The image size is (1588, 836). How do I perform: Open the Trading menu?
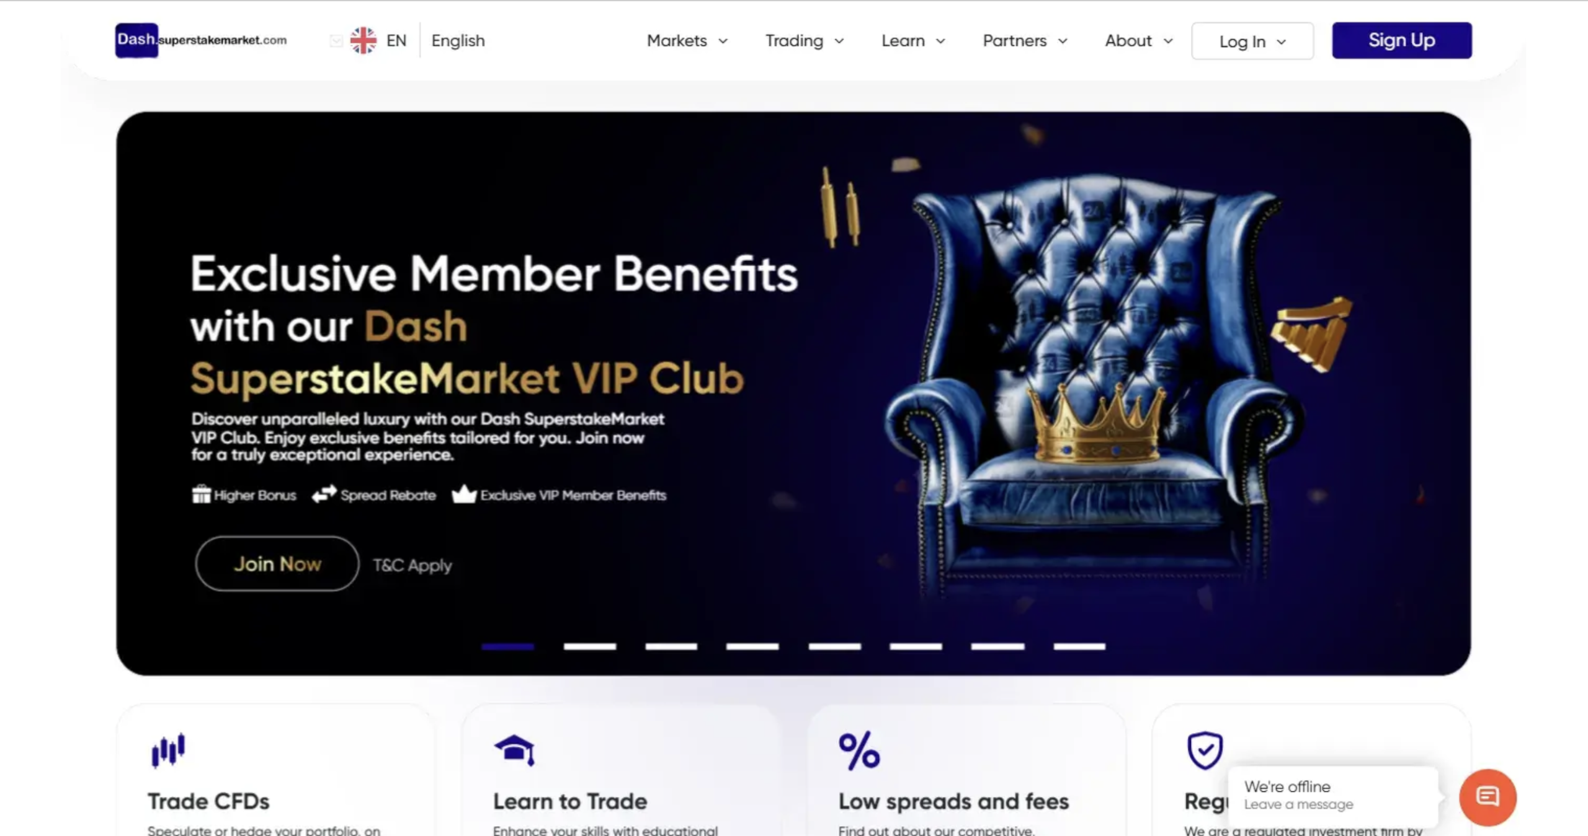[x=805, y=41]
